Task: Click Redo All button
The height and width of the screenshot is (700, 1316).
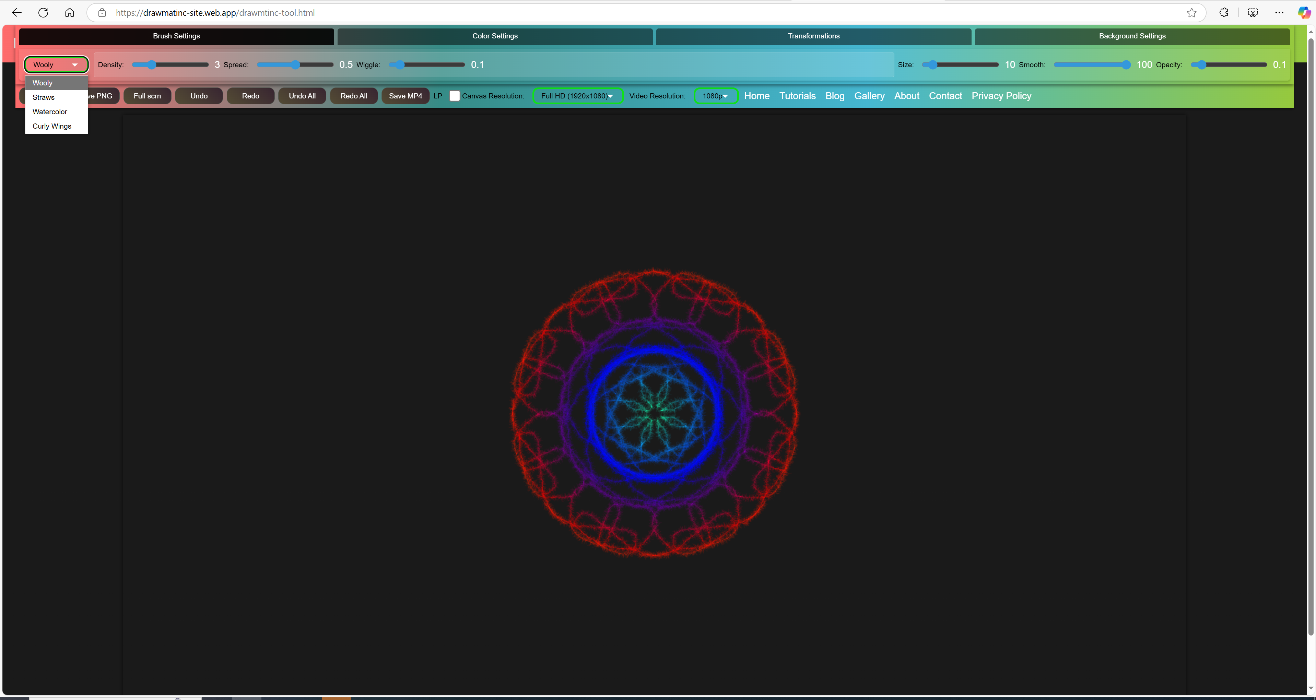Action: 353,96
